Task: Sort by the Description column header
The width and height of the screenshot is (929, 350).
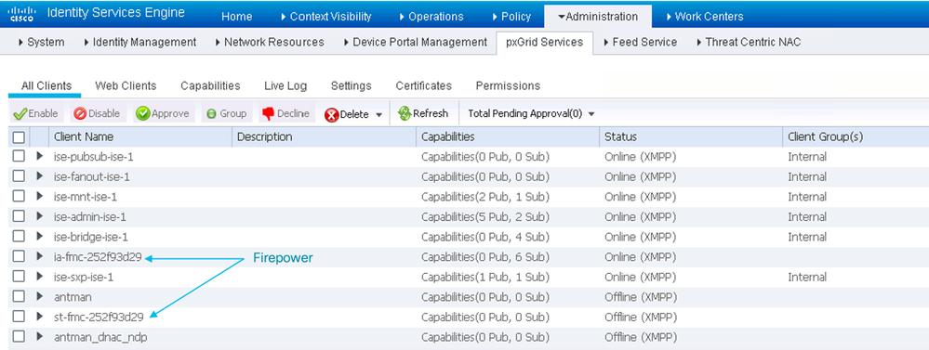Action: pos(324,136)
